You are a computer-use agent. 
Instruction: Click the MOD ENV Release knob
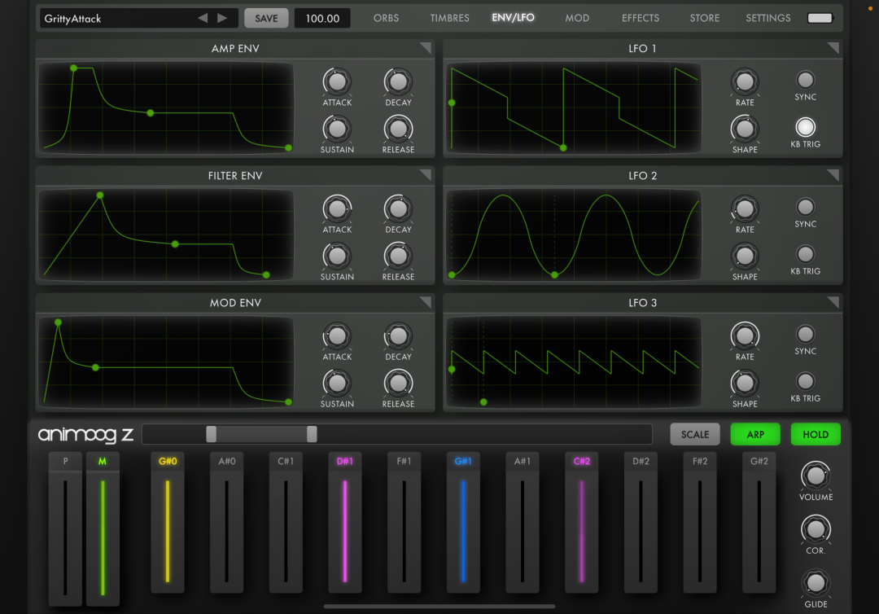click(398, 384)
